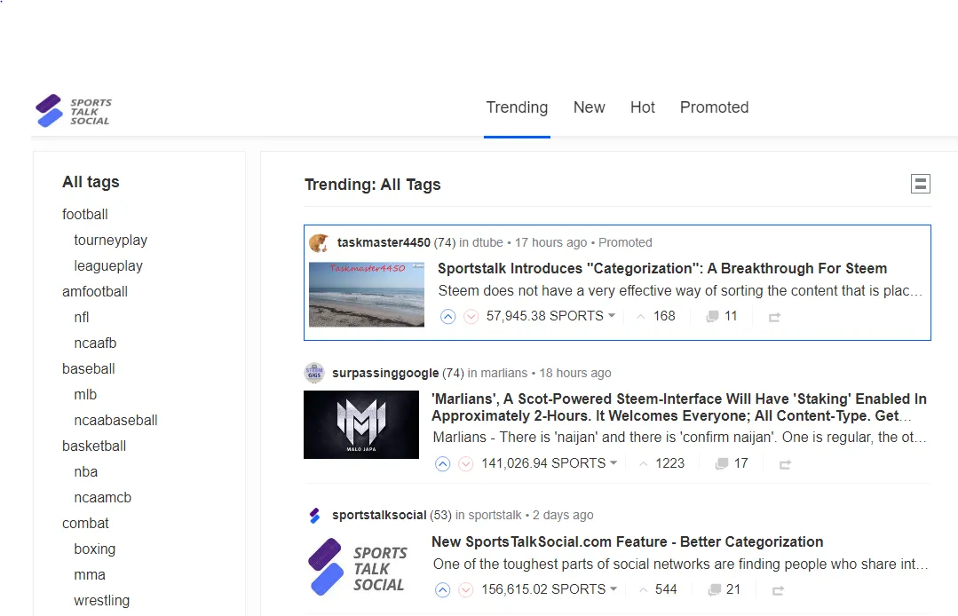
Task: Select the mlb tag
Action: pos(85,394)
